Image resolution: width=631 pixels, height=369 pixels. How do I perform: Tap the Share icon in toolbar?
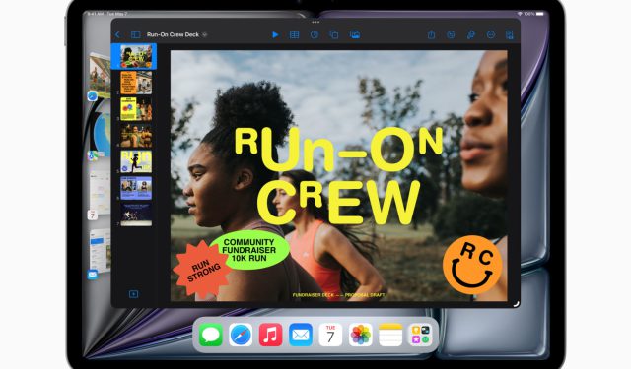click(431, 35)
